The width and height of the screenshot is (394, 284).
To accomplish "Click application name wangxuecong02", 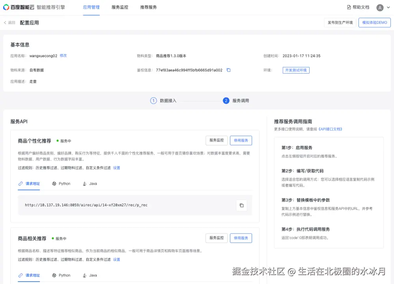I will [x=43, y=56].
